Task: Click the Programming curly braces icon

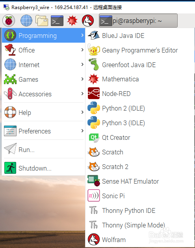Action: [x=10, y=35]
